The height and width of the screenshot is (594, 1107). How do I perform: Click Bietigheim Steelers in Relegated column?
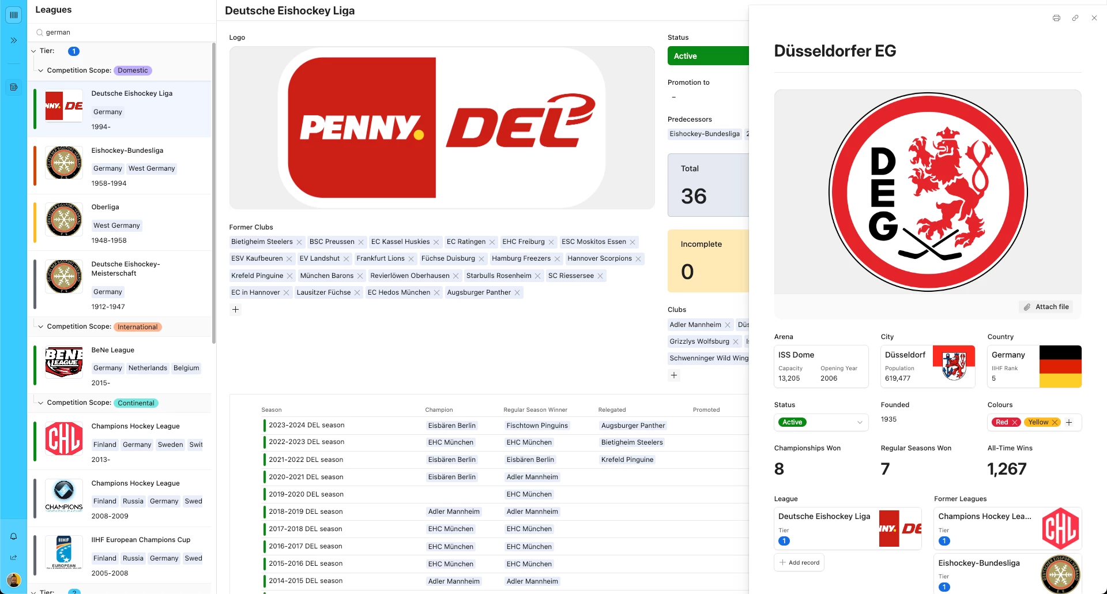tap(632, 443)
